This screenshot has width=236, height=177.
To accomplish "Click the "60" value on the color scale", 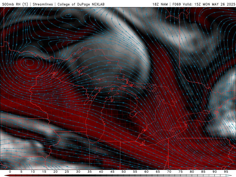I will (x=146, y=172).
